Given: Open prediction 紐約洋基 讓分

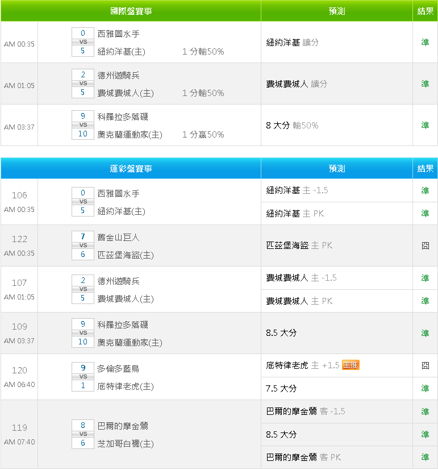Looking at the screenshot, I should tap(293, 42).
